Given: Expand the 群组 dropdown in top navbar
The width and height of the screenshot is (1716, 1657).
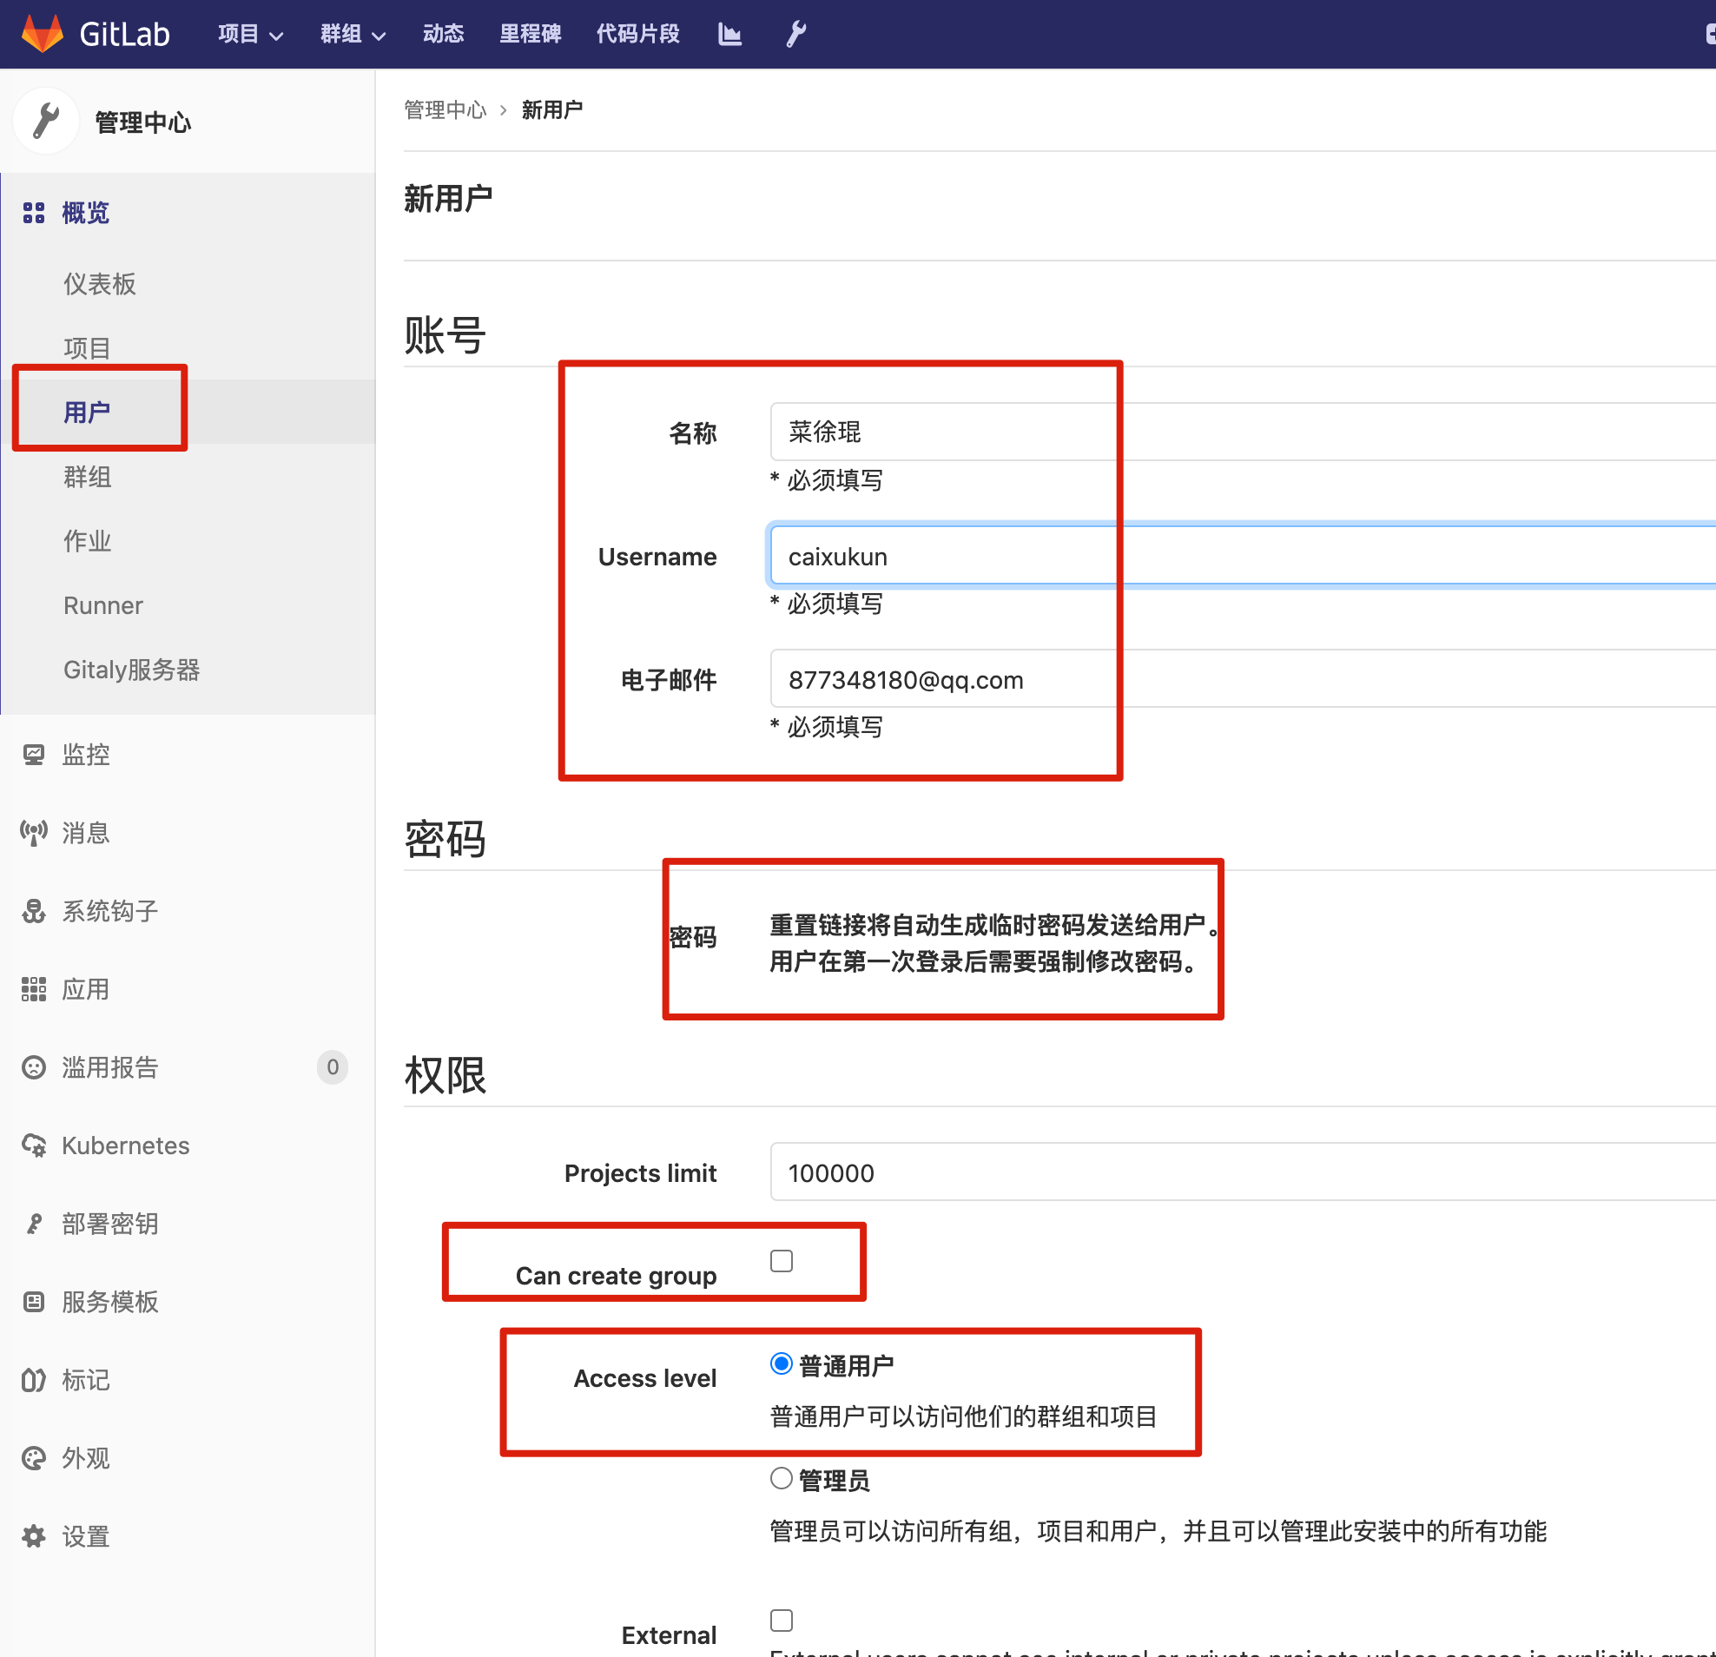Looking at the screenshot, I should coord(353,34).
